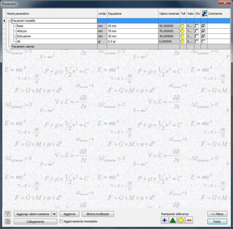Uncheck the export checkbox for Estrusione

(203, 36)
